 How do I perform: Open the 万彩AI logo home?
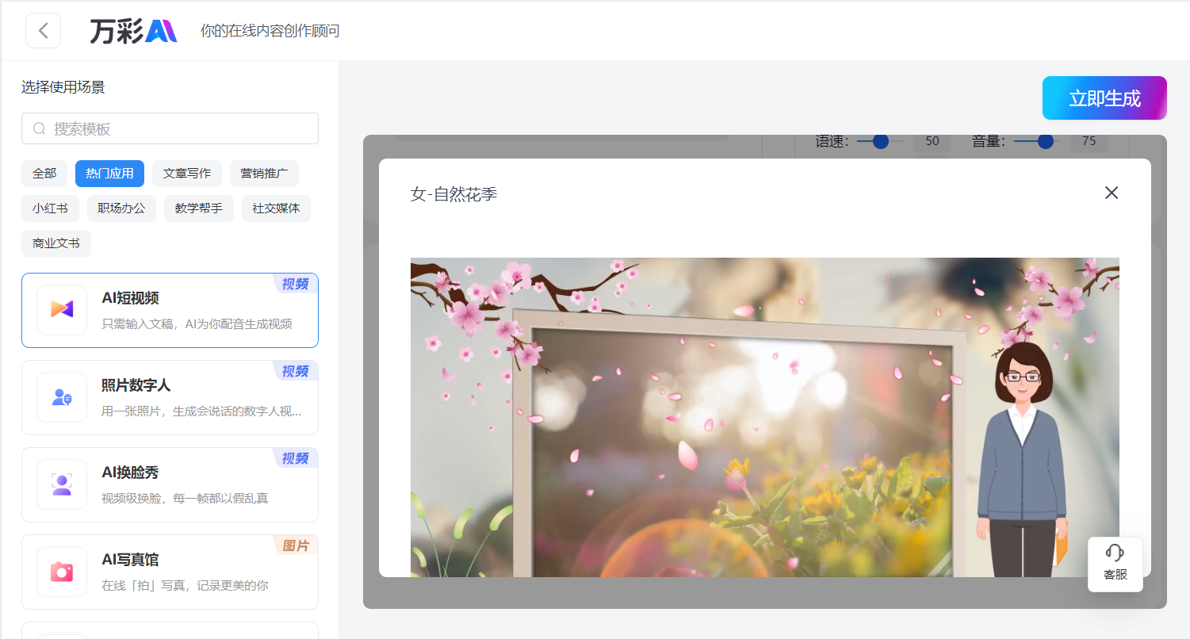[x=133, y=31]
